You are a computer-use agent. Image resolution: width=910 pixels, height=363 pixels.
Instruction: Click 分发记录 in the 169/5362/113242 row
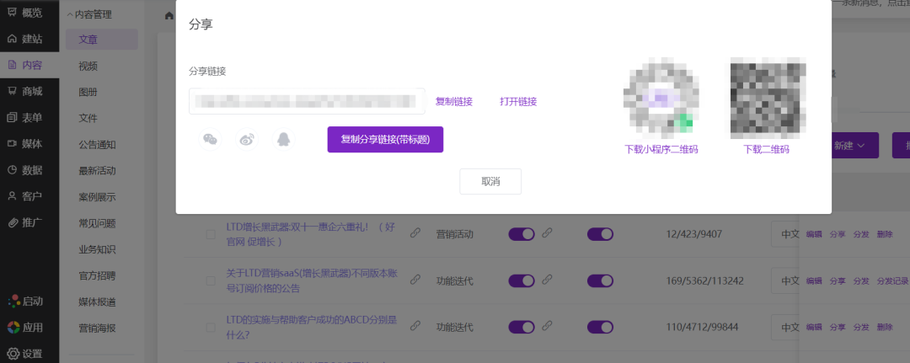[x=892, y=280]
